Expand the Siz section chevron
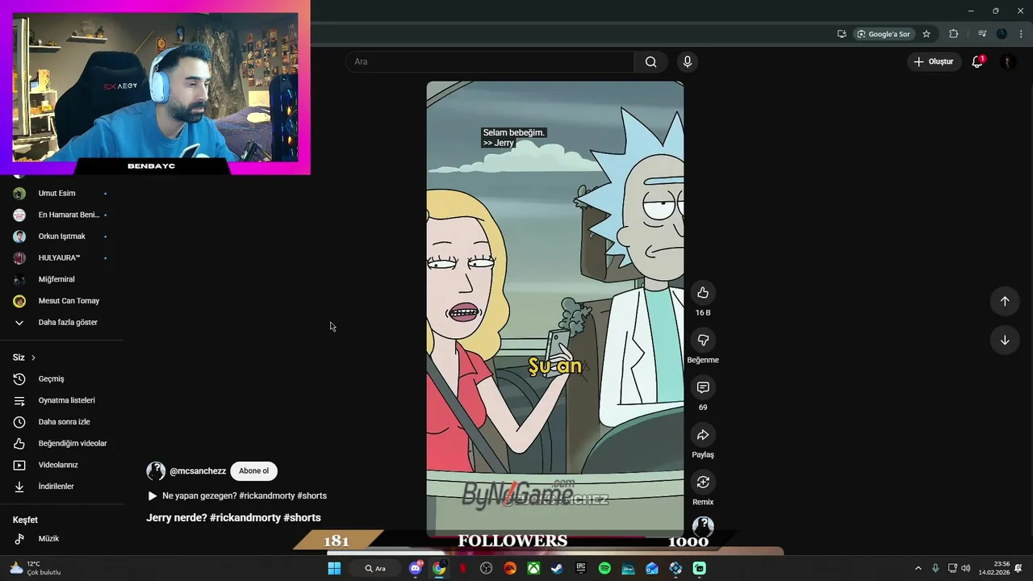The image size is (1033, 581). coord(33,357)
